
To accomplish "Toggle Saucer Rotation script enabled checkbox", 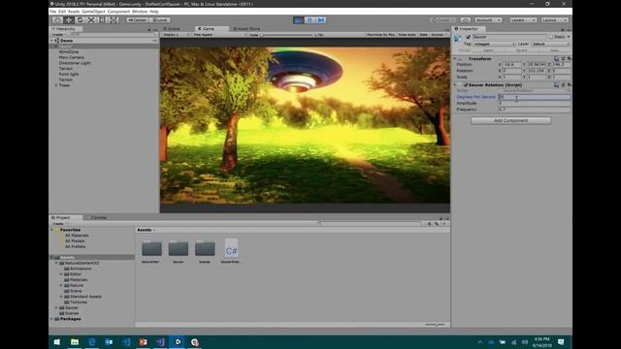I will 466,84.
